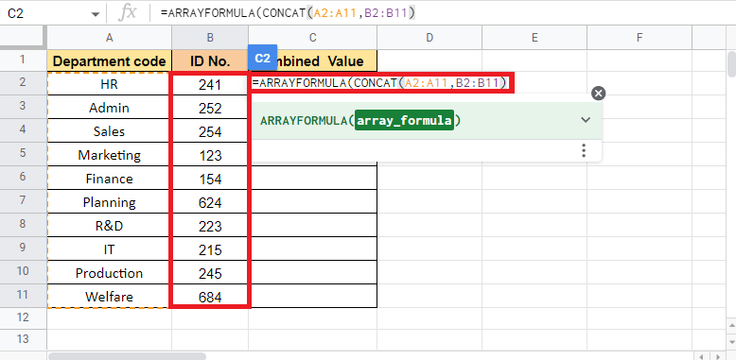This screenshot has width=736, height=360.
Task: Click the formula being edited in cell C2
Action: pos(380,83)
